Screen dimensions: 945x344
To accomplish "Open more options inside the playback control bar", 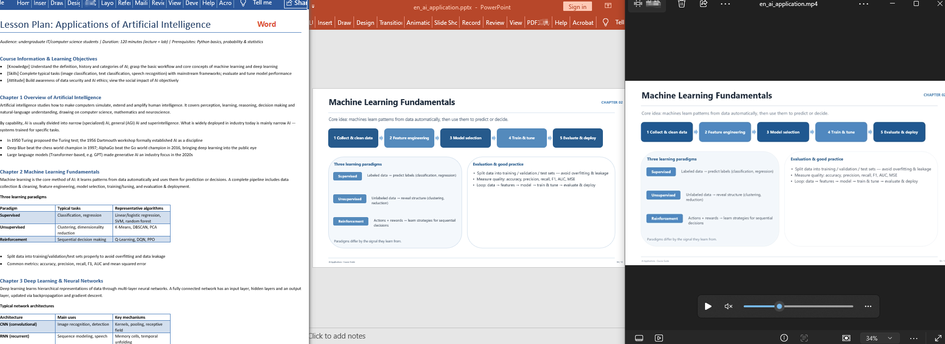I will tap(868, 306).
